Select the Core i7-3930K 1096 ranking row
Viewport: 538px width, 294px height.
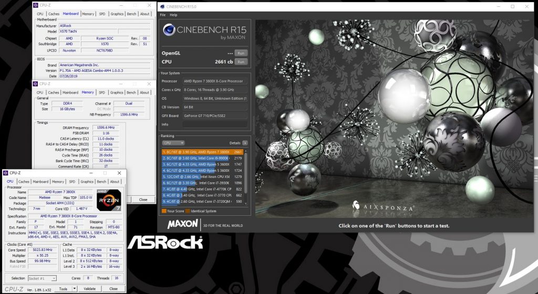click(x=202, y=183)
